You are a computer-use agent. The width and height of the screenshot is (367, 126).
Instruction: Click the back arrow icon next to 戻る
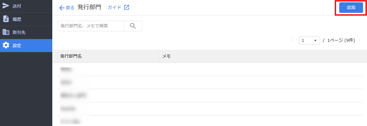click(62, 8)
